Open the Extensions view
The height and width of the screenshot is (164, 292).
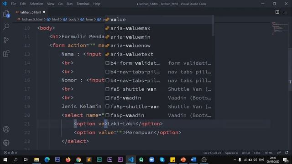coord(6,54)
